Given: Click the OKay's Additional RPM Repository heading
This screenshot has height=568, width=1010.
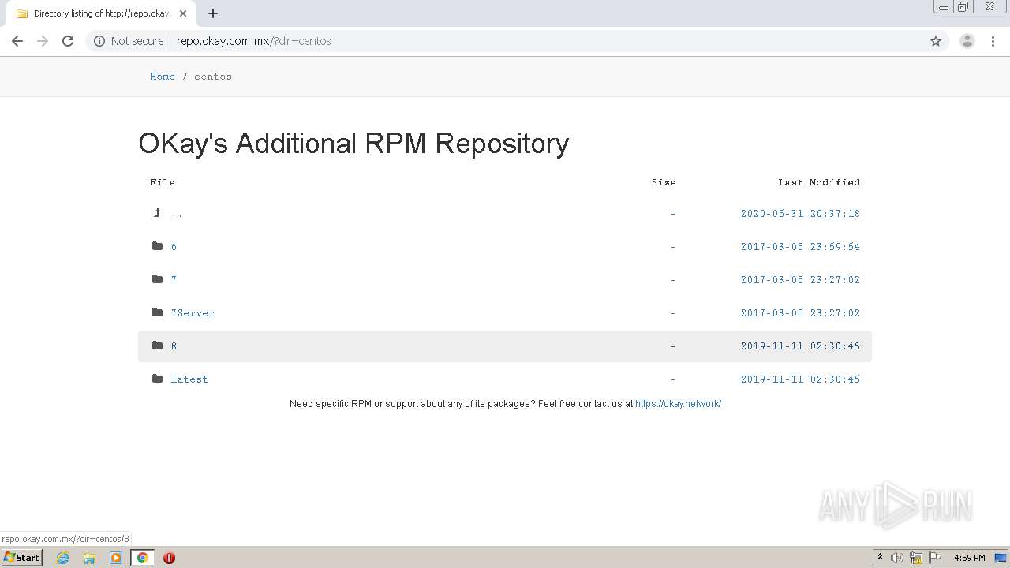Looking at the screenshot, I should pos(353,144).
